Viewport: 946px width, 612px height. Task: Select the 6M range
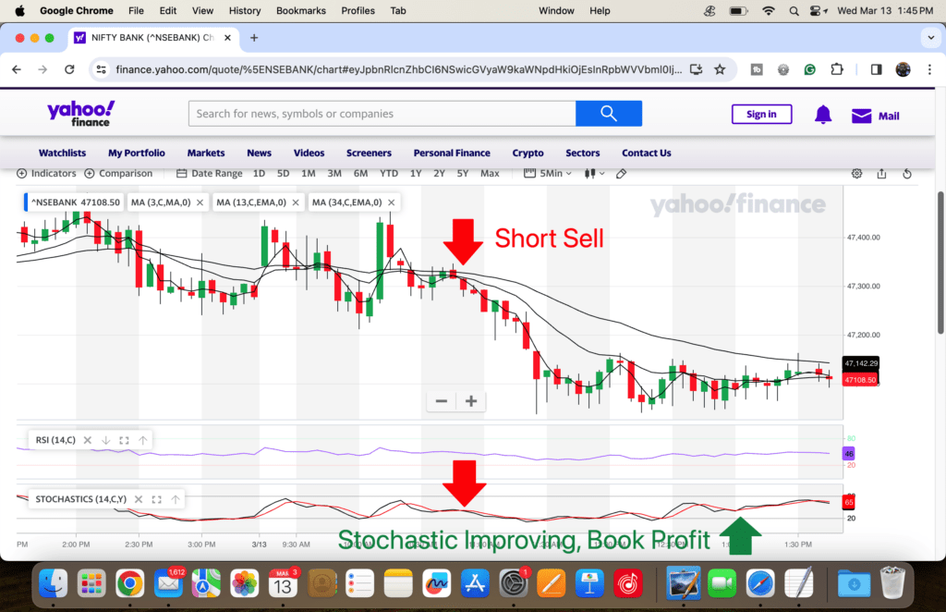tap(361, 173)
